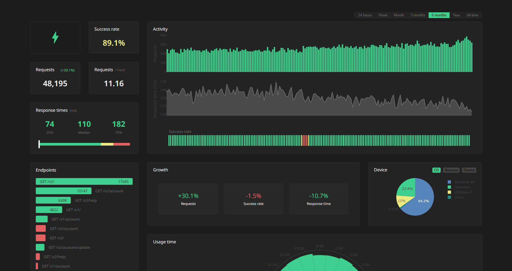Screen dimensions: 512x271
Task: Click the 11.16 requests per hour value
Action: (114, 84)
